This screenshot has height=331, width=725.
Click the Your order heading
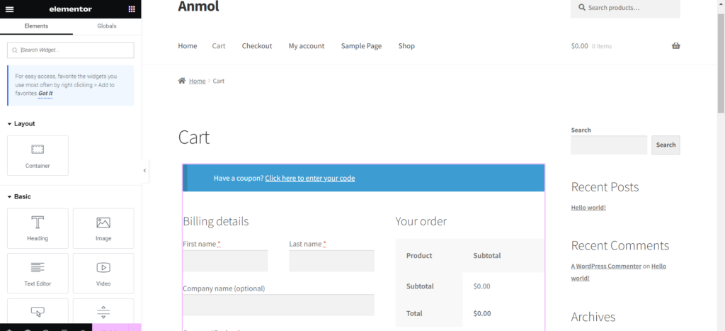click(421, 221)
